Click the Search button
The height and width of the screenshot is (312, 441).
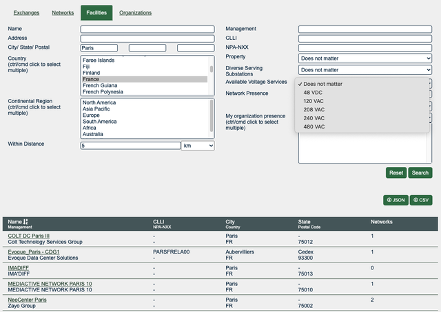click(420, 172)
